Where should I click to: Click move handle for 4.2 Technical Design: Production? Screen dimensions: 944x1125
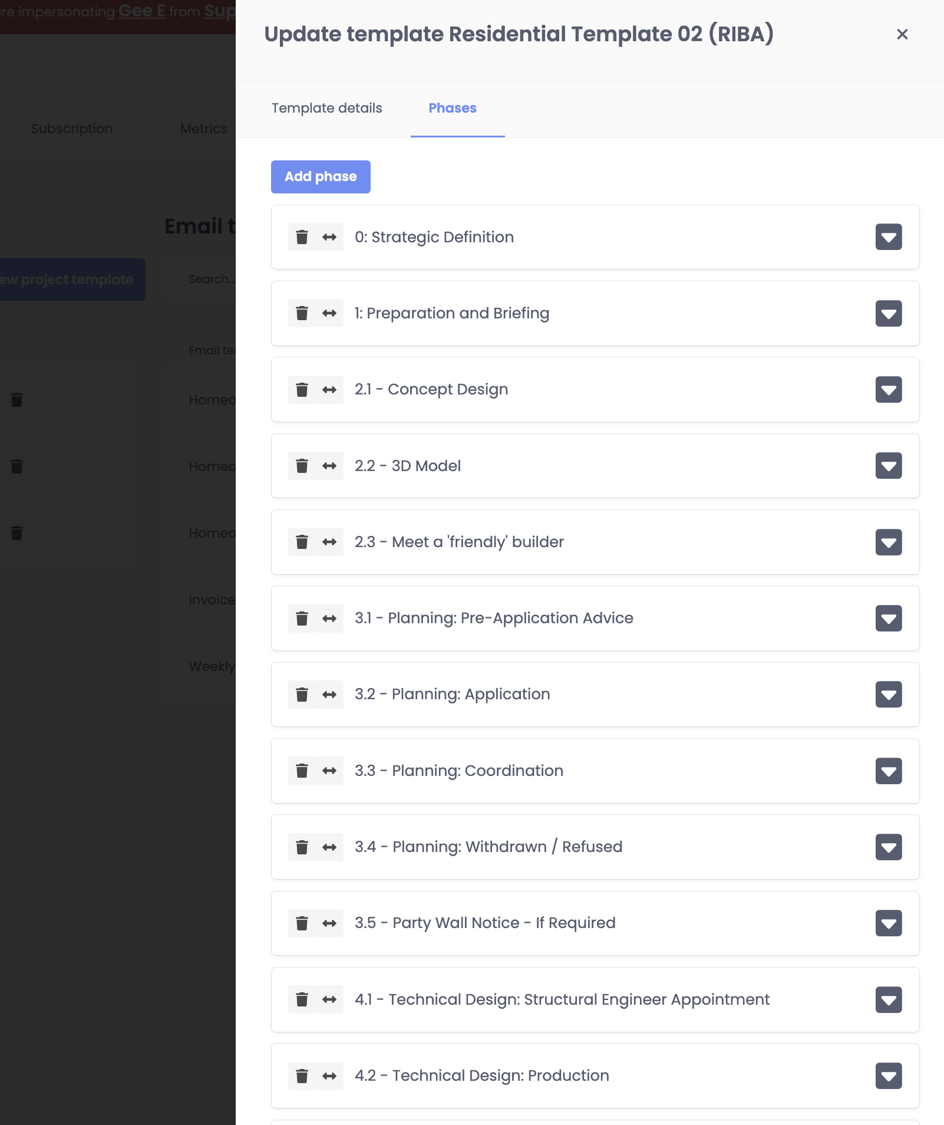click(329, 1076)
